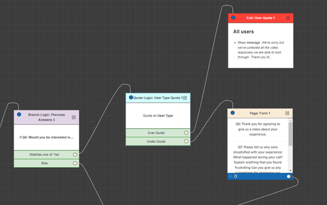
Task: Click the output port on the Else row
Action: pyautogui.click(x=75, y=163)
